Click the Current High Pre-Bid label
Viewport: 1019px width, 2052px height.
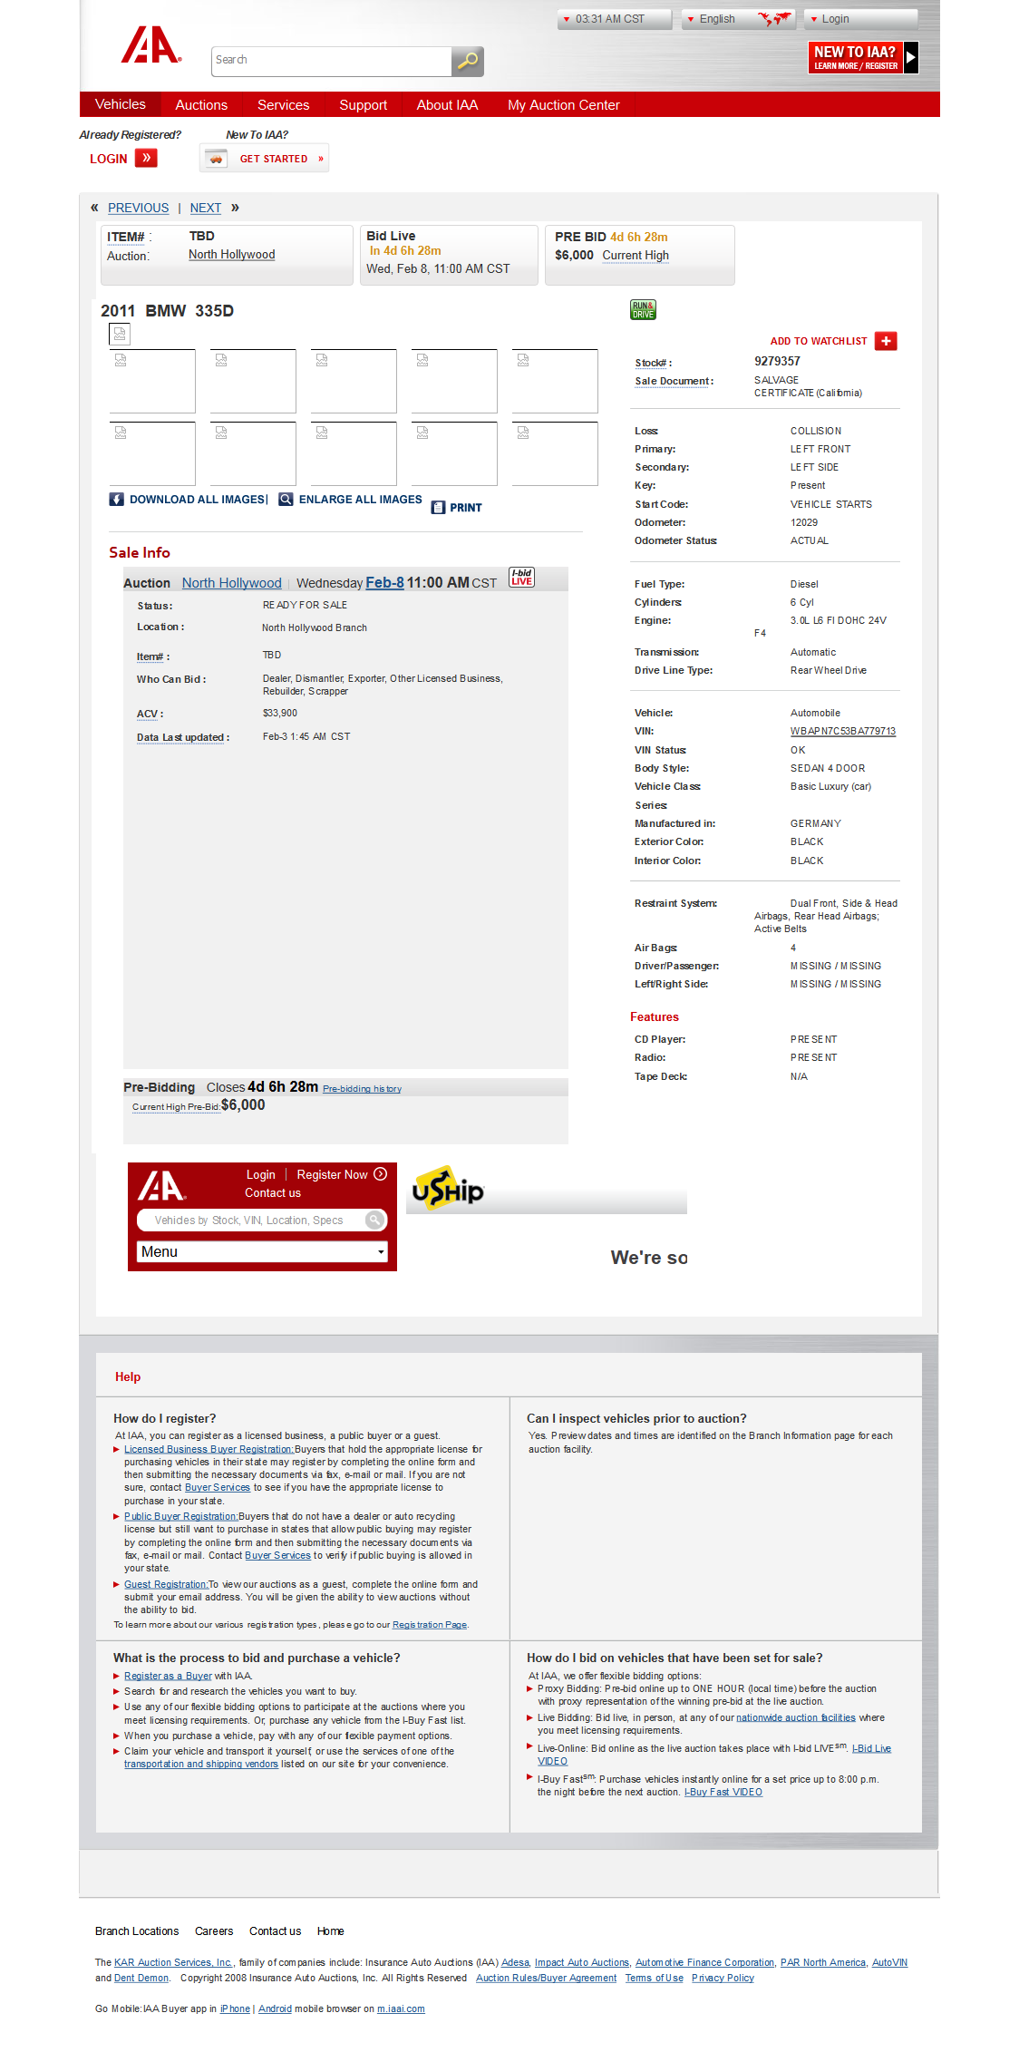pos(176,1107)
